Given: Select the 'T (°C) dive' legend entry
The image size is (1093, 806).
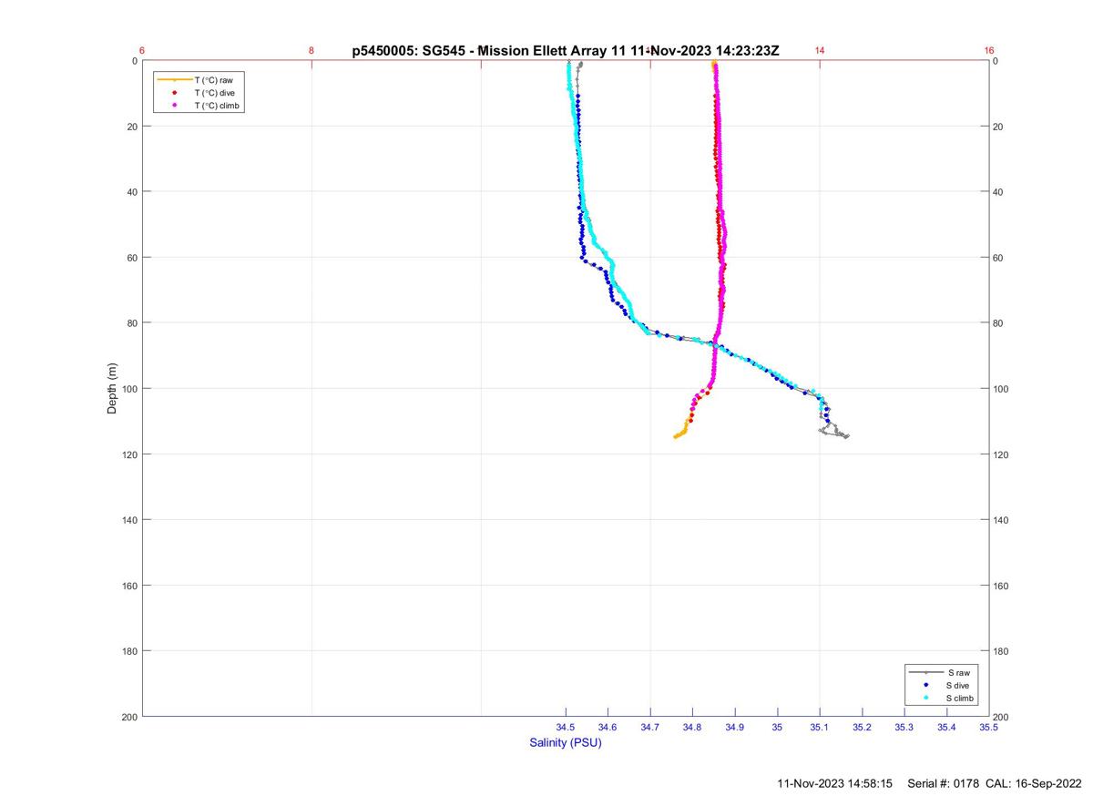Looking at the screenshot, I should 216,93.
